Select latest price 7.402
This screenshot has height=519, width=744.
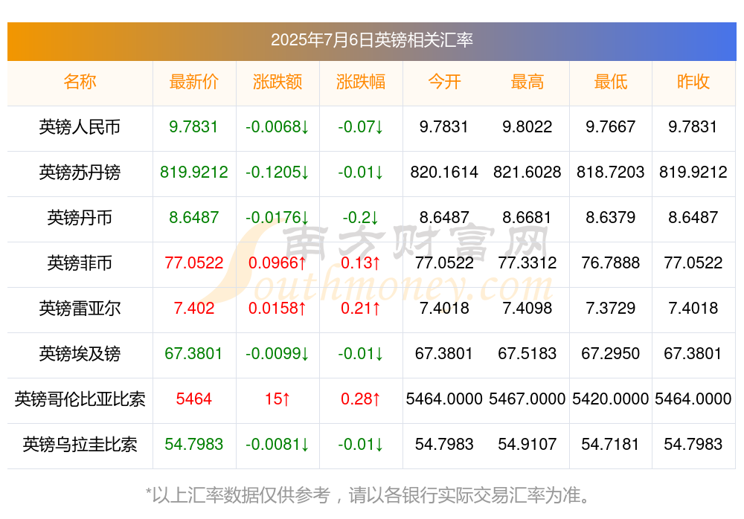click(x=193, y=309)
